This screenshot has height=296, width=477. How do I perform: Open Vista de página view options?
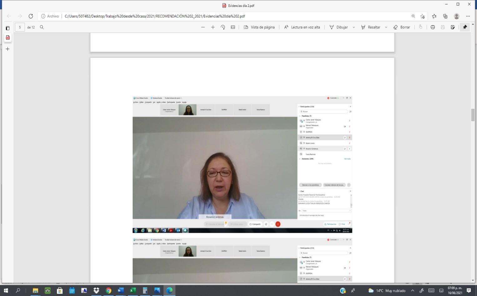tap(259, 27)
